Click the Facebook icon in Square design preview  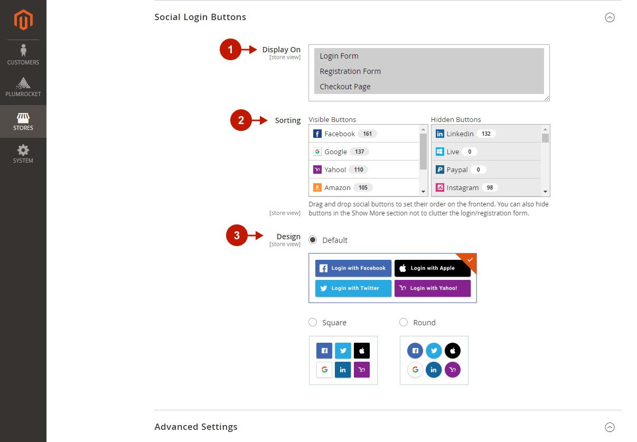324,351
